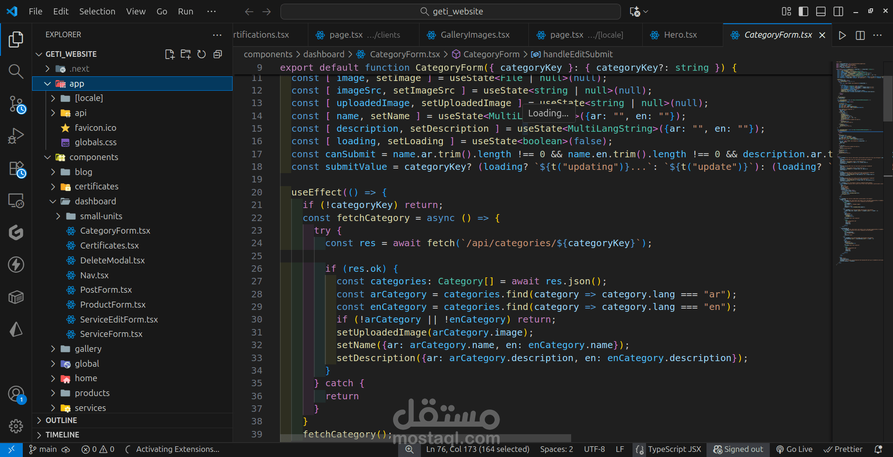Open Source Control view
This screenshot has width=893, height=457.
pos(17,104)
